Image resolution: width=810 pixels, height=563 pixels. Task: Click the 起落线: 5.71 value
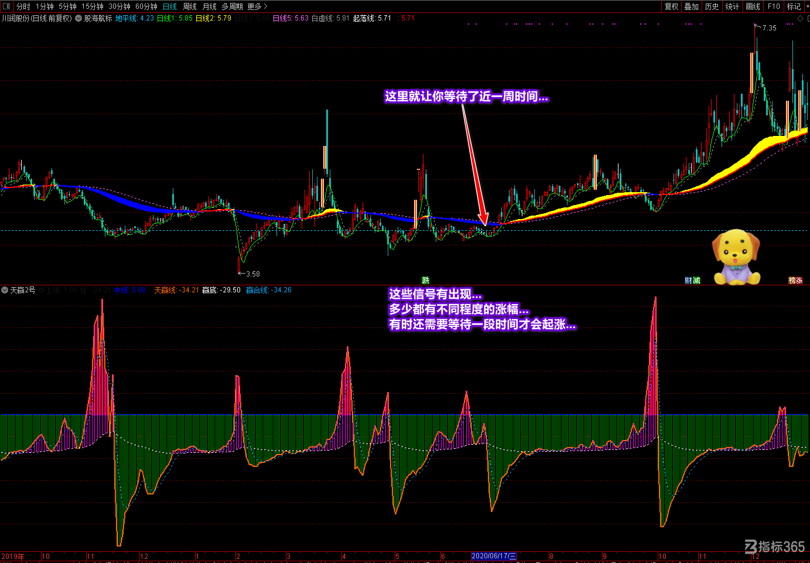tap(372, 18)
